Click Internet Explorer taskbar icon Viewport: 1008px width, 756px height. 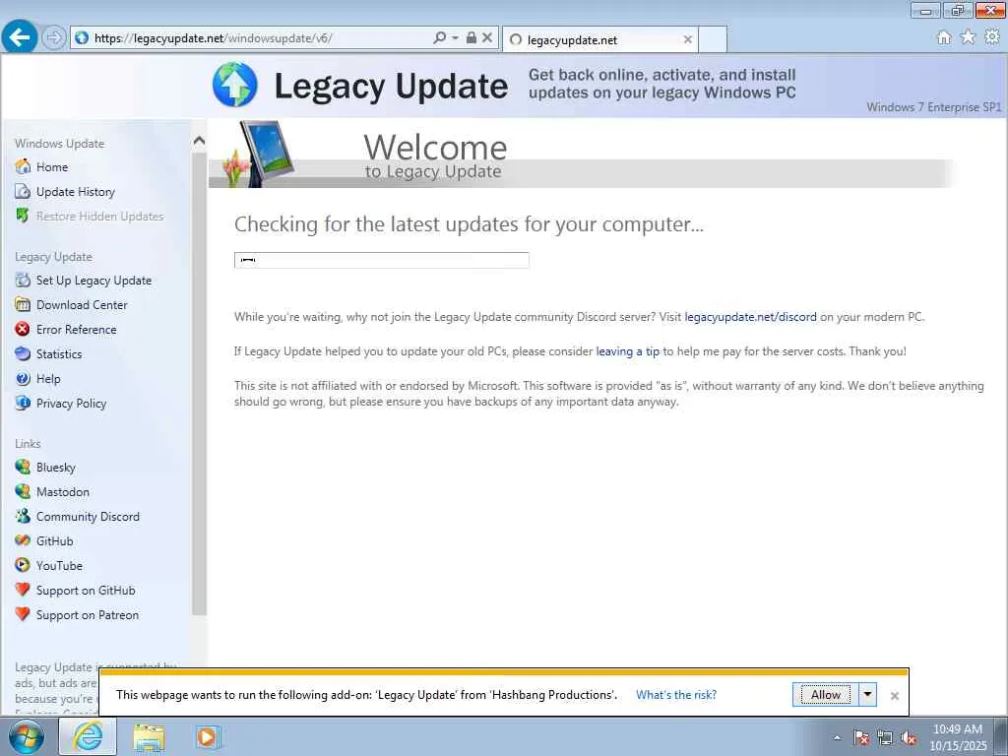[x=88, y=736]
